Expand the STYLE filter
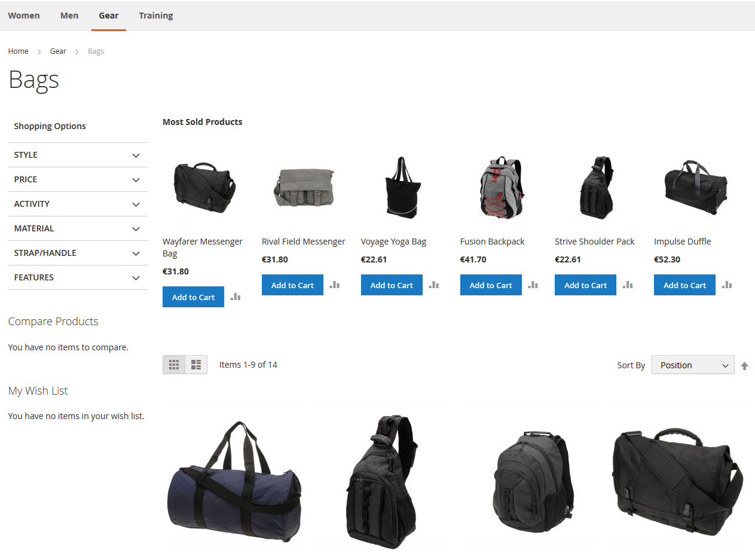The image size is (755, 553). tap(78, 155)
